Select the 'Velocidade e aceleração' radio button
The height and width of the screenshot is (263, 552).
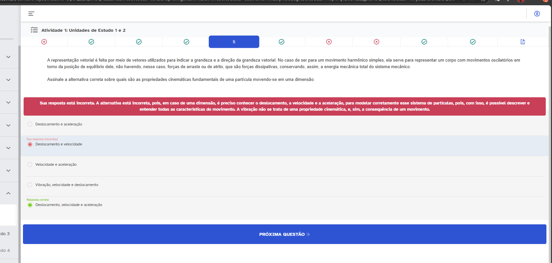(x=30, y=165)
